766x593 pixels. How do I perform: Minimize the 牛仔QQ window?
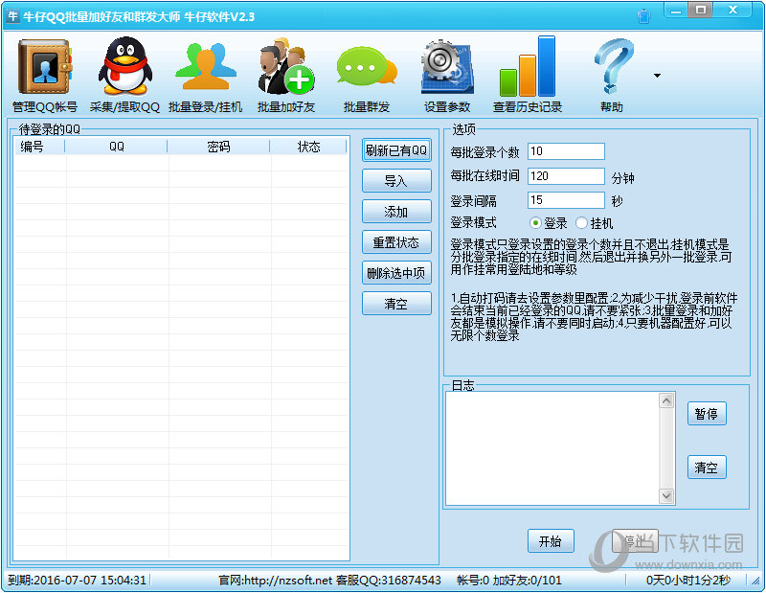(x=676, y=11)
